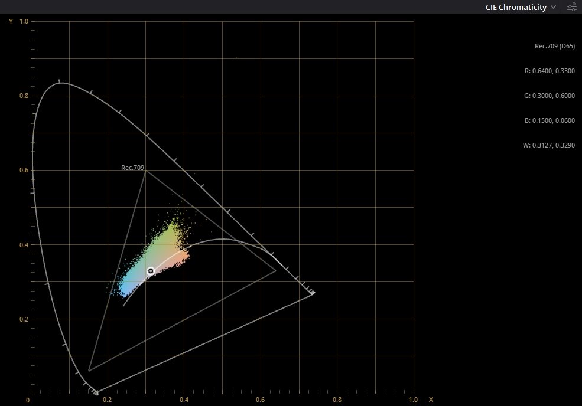
Task: Click the Rec.709 triangle label
Action: pos(132,168)
